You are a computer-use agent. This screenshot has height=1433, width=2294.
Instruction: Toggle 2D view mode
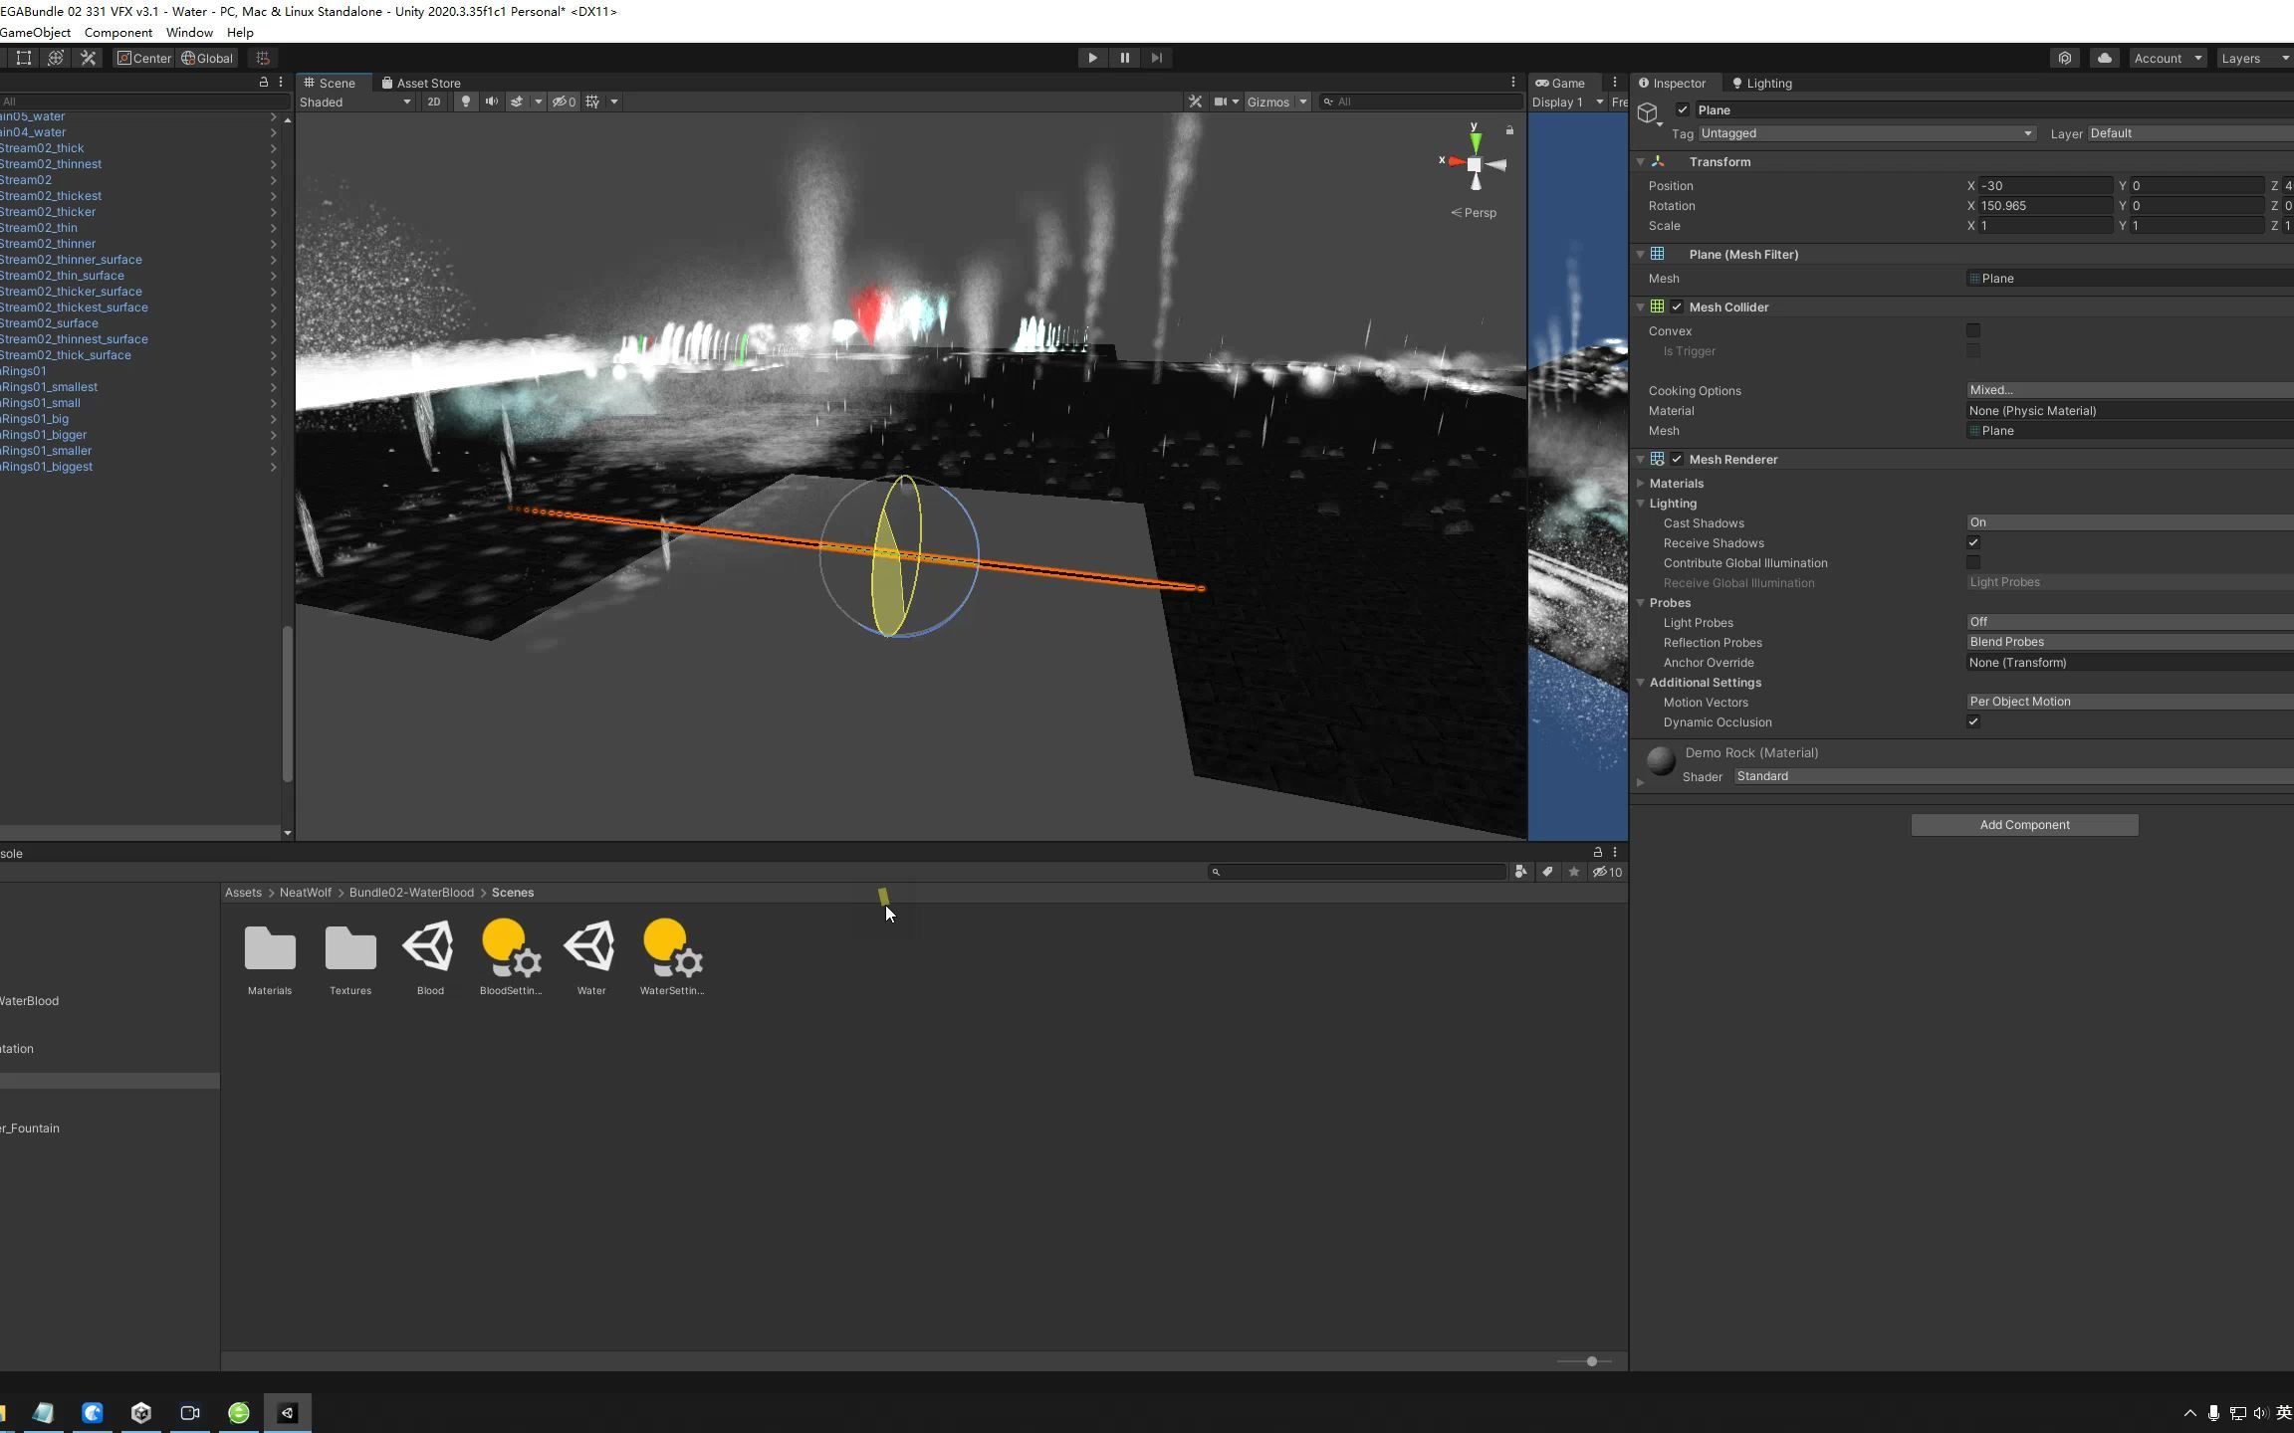(433, 102)
